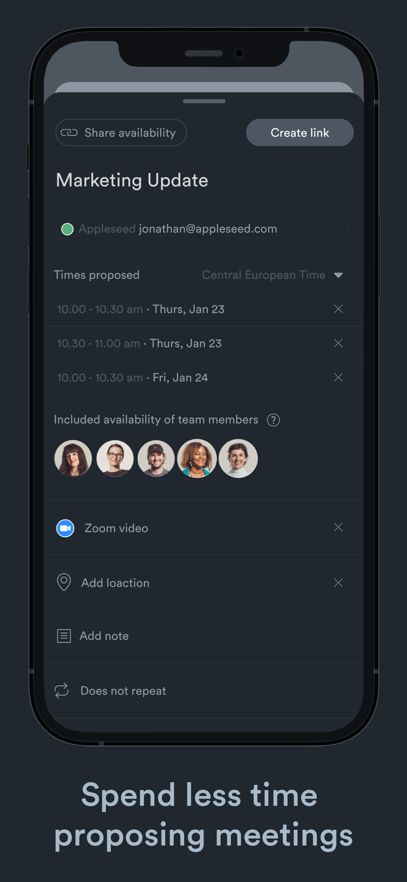
Task: Remove the 10.00 - 10.30 am Thurs slot
Action: [338, 309]
